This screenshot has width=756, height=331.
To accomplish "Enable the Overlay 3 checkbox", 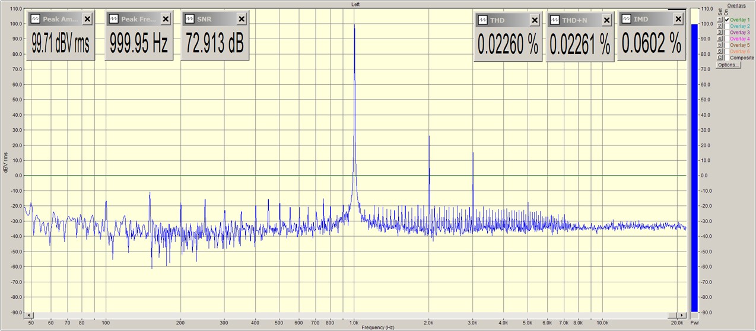I will click(x=727, y=32).
